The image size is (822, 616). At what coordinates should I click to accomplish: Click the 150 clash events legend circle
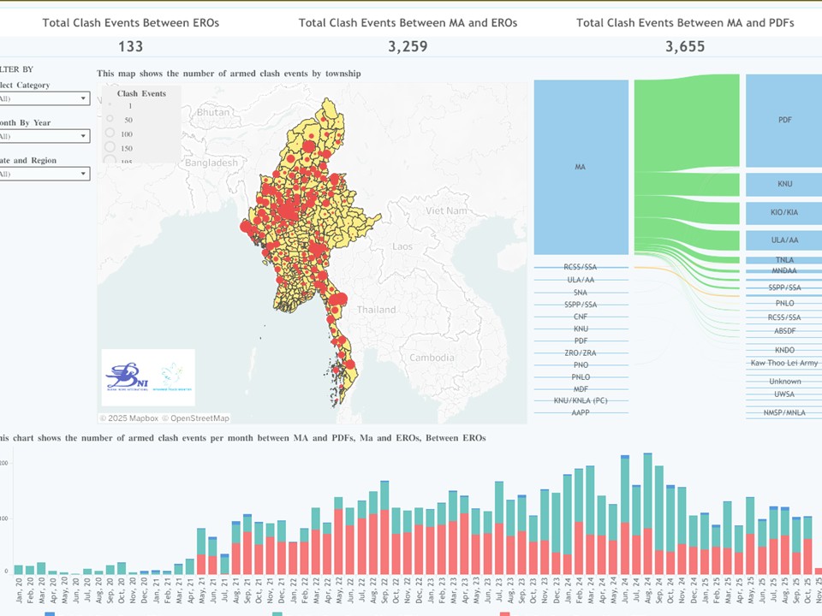(x=110, y=147)
